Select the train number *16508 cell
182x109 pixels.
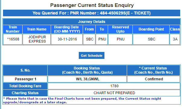(x=13, y=39)
